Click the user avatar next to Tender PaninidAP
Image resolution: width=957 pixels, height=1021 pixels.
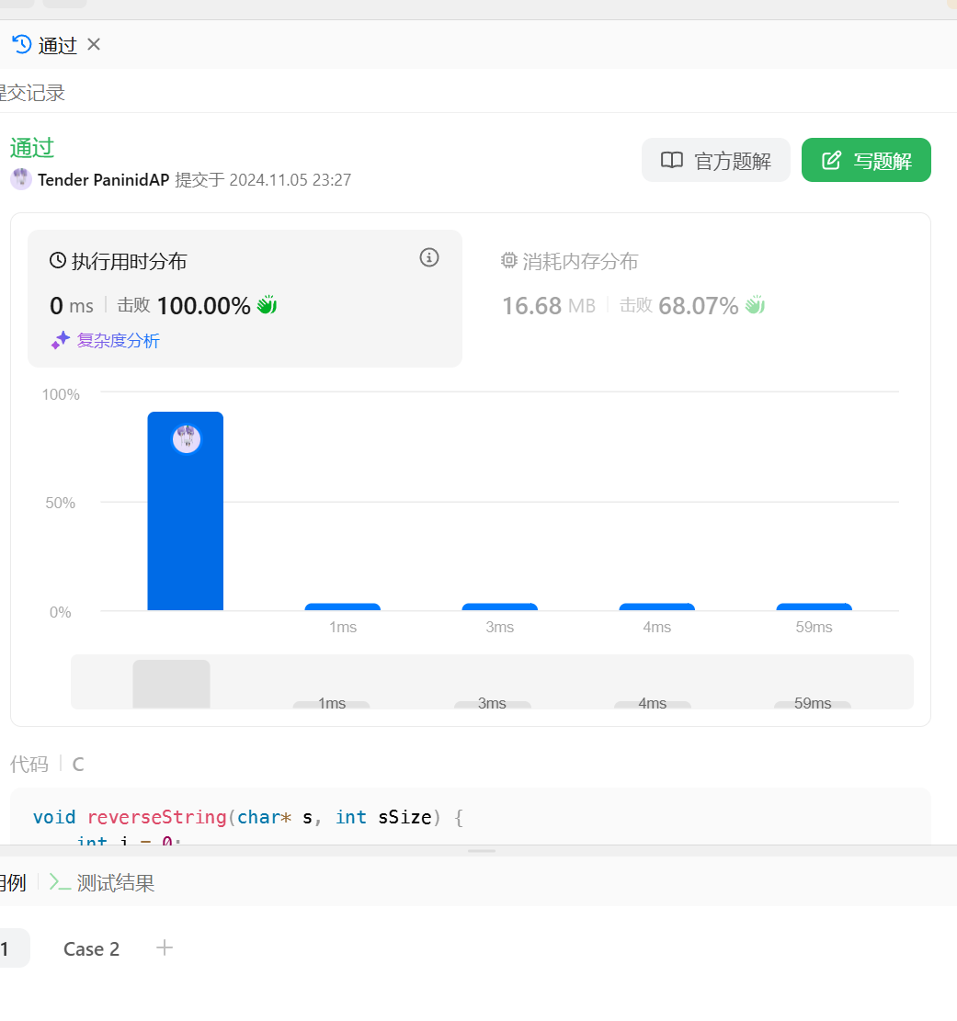point(21,179)
